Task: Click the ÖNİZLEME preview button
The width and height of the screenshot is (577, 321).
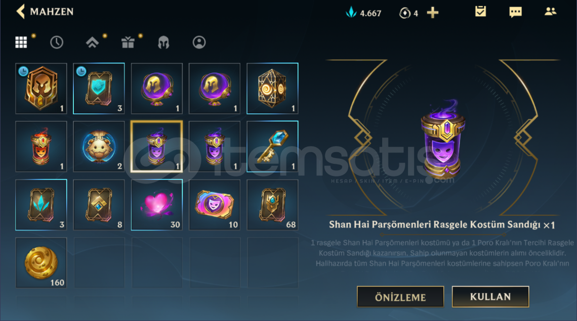Action: click(x=400, y=297)
